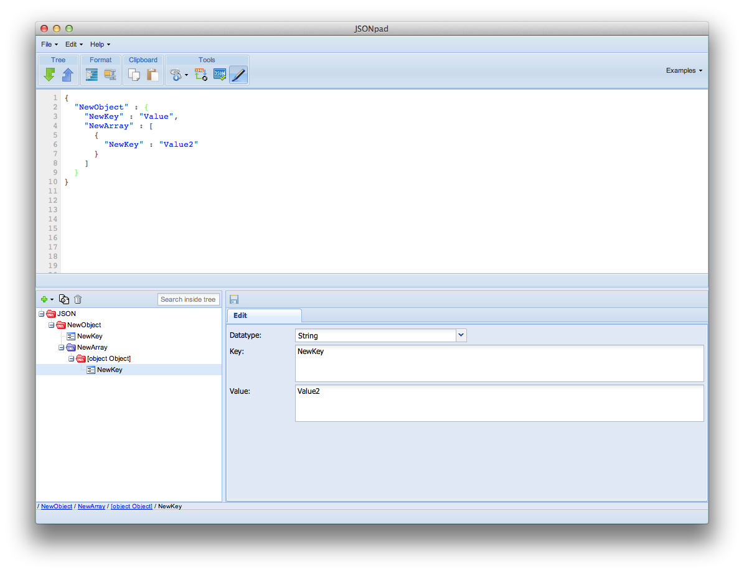
Task: Click the green plus add node icon
Action: [44, 299]
